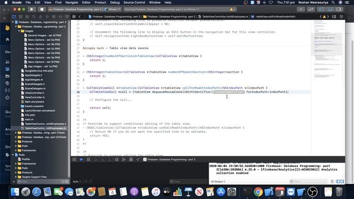Collapse the root Firebase project in navigator
The width and height of the screenshot is (354, 199).
(x=13, y=22)
